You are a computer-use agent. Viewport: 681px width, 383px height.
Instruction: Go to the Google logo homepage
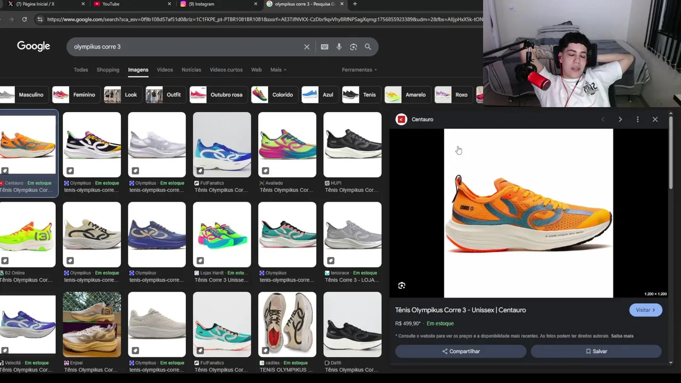34,46
